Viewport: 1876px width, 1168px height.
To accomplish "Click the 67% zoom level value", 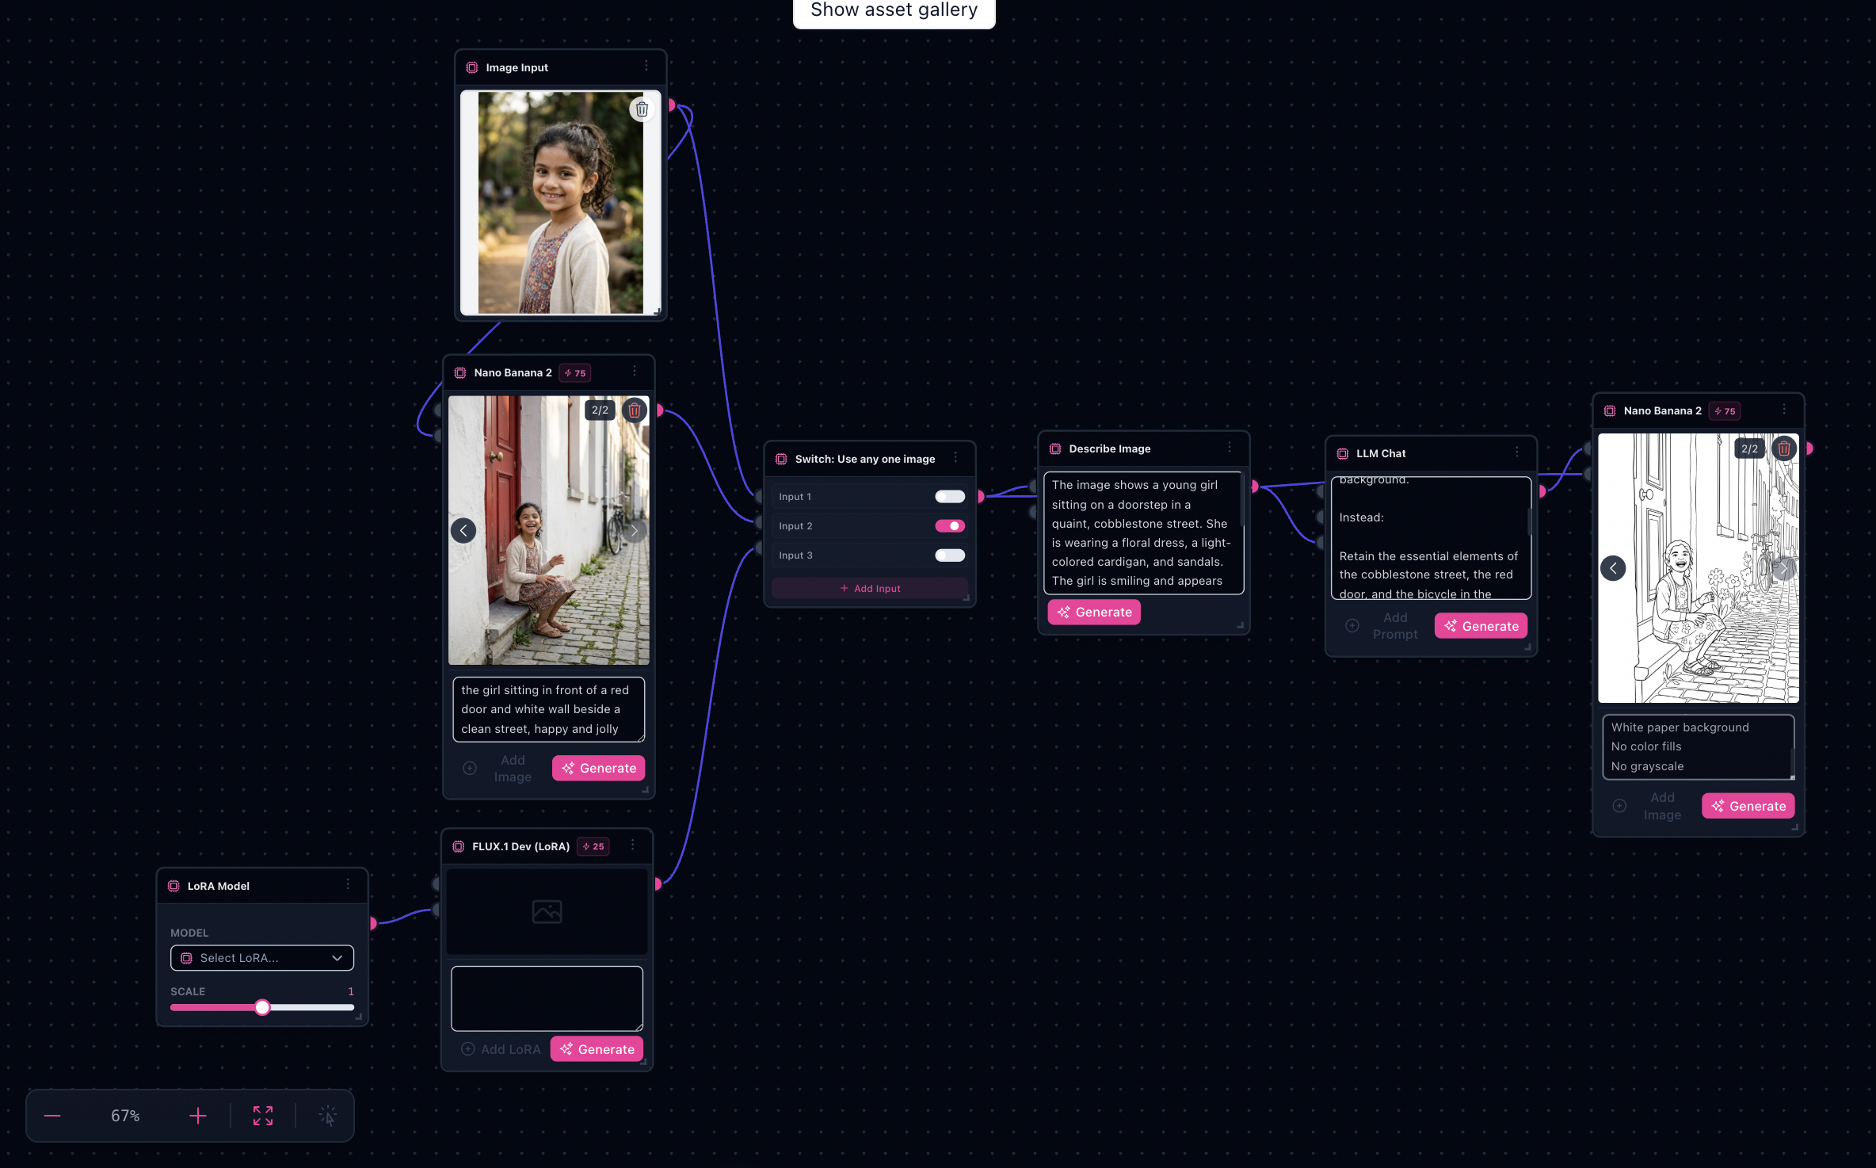I will point(125,1116).
